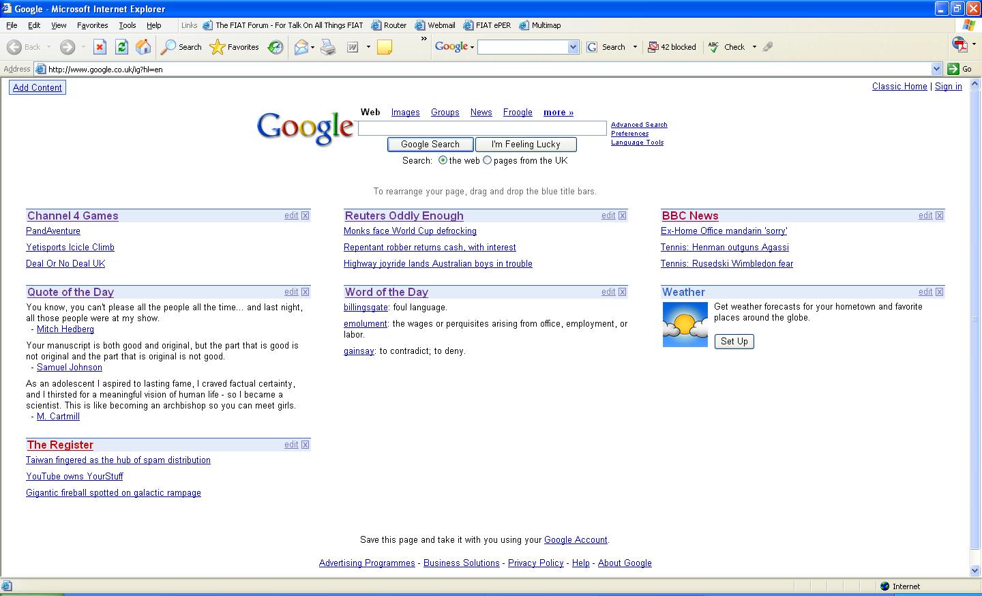Click the vertical scrollbar thumb
This screenshot has width=982, height=596.
coord(975,318)
